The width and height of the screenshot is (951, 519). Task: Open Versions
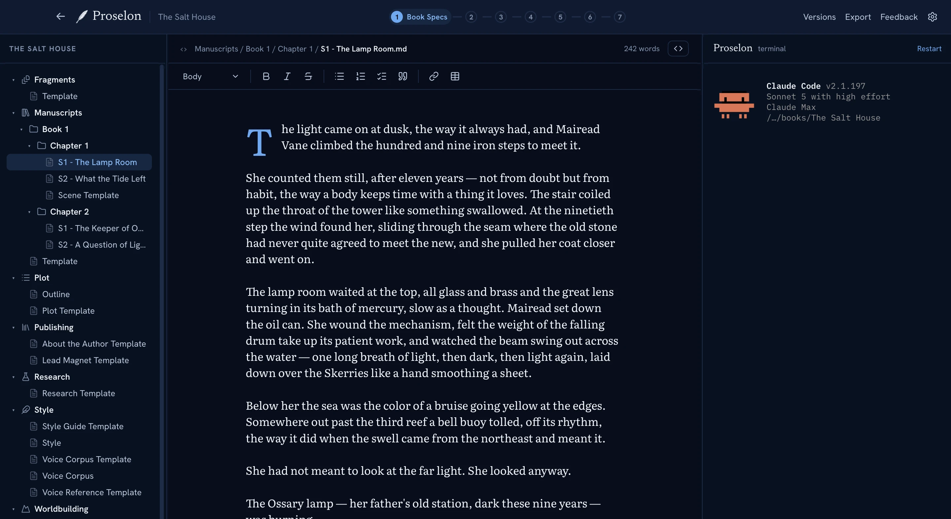pyautogui.click(x=819, y=17)
